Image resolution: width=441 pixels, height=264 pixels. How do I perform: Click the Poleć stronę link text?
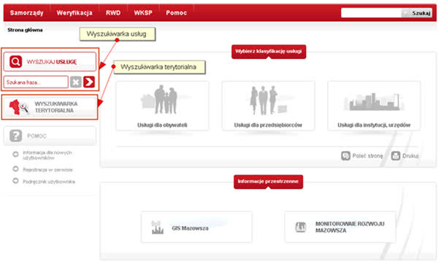[367, 156]
